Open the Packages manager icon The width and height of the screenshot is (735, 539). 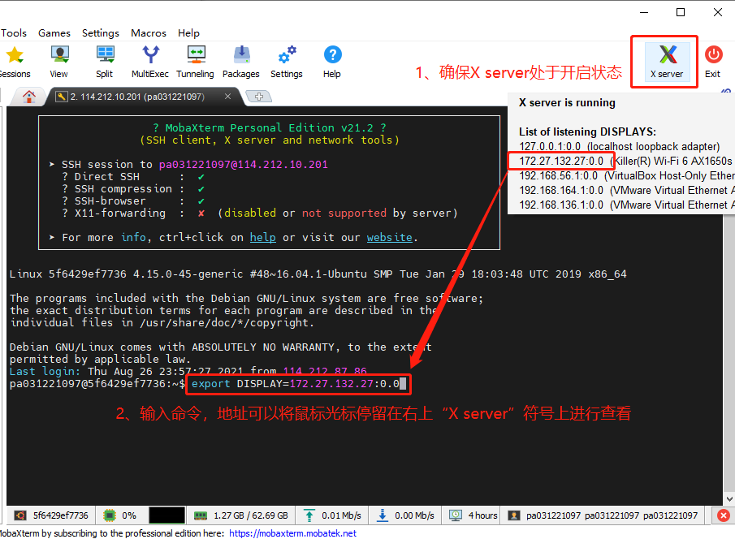[x=241, y=61]
